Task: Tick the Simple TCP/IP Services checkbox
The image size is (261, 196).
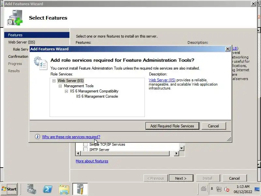Action: pyautogui.click(x=85, y=144)
